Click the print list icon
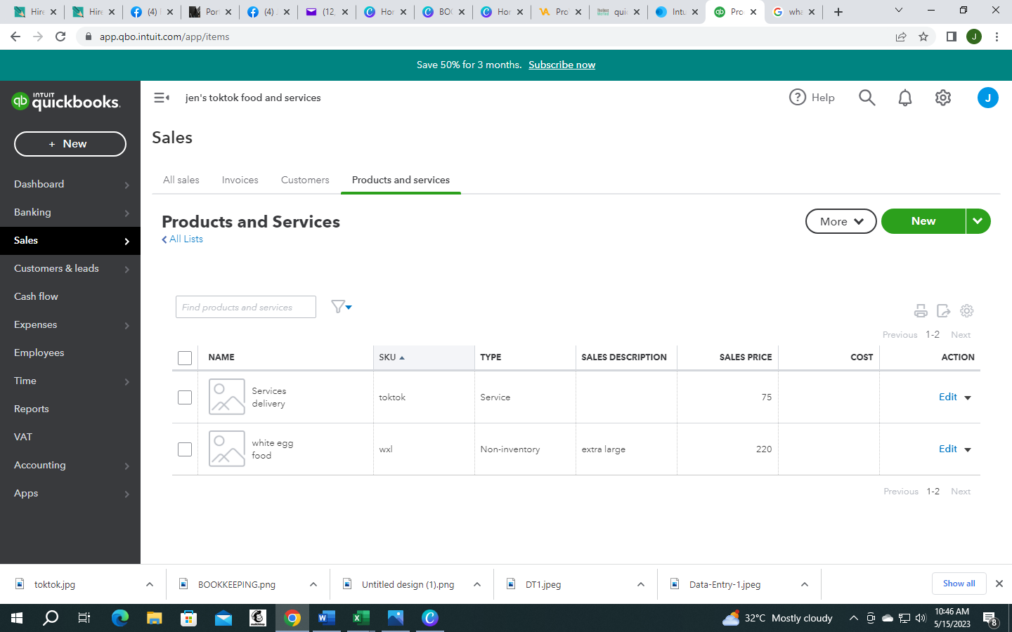The image size is (1012, 632). [921, 310]
